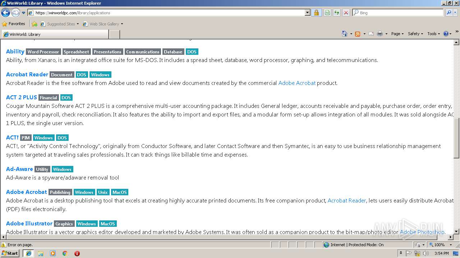
Task: Open the Adobe Illustrator link
Action: (29, 224)
